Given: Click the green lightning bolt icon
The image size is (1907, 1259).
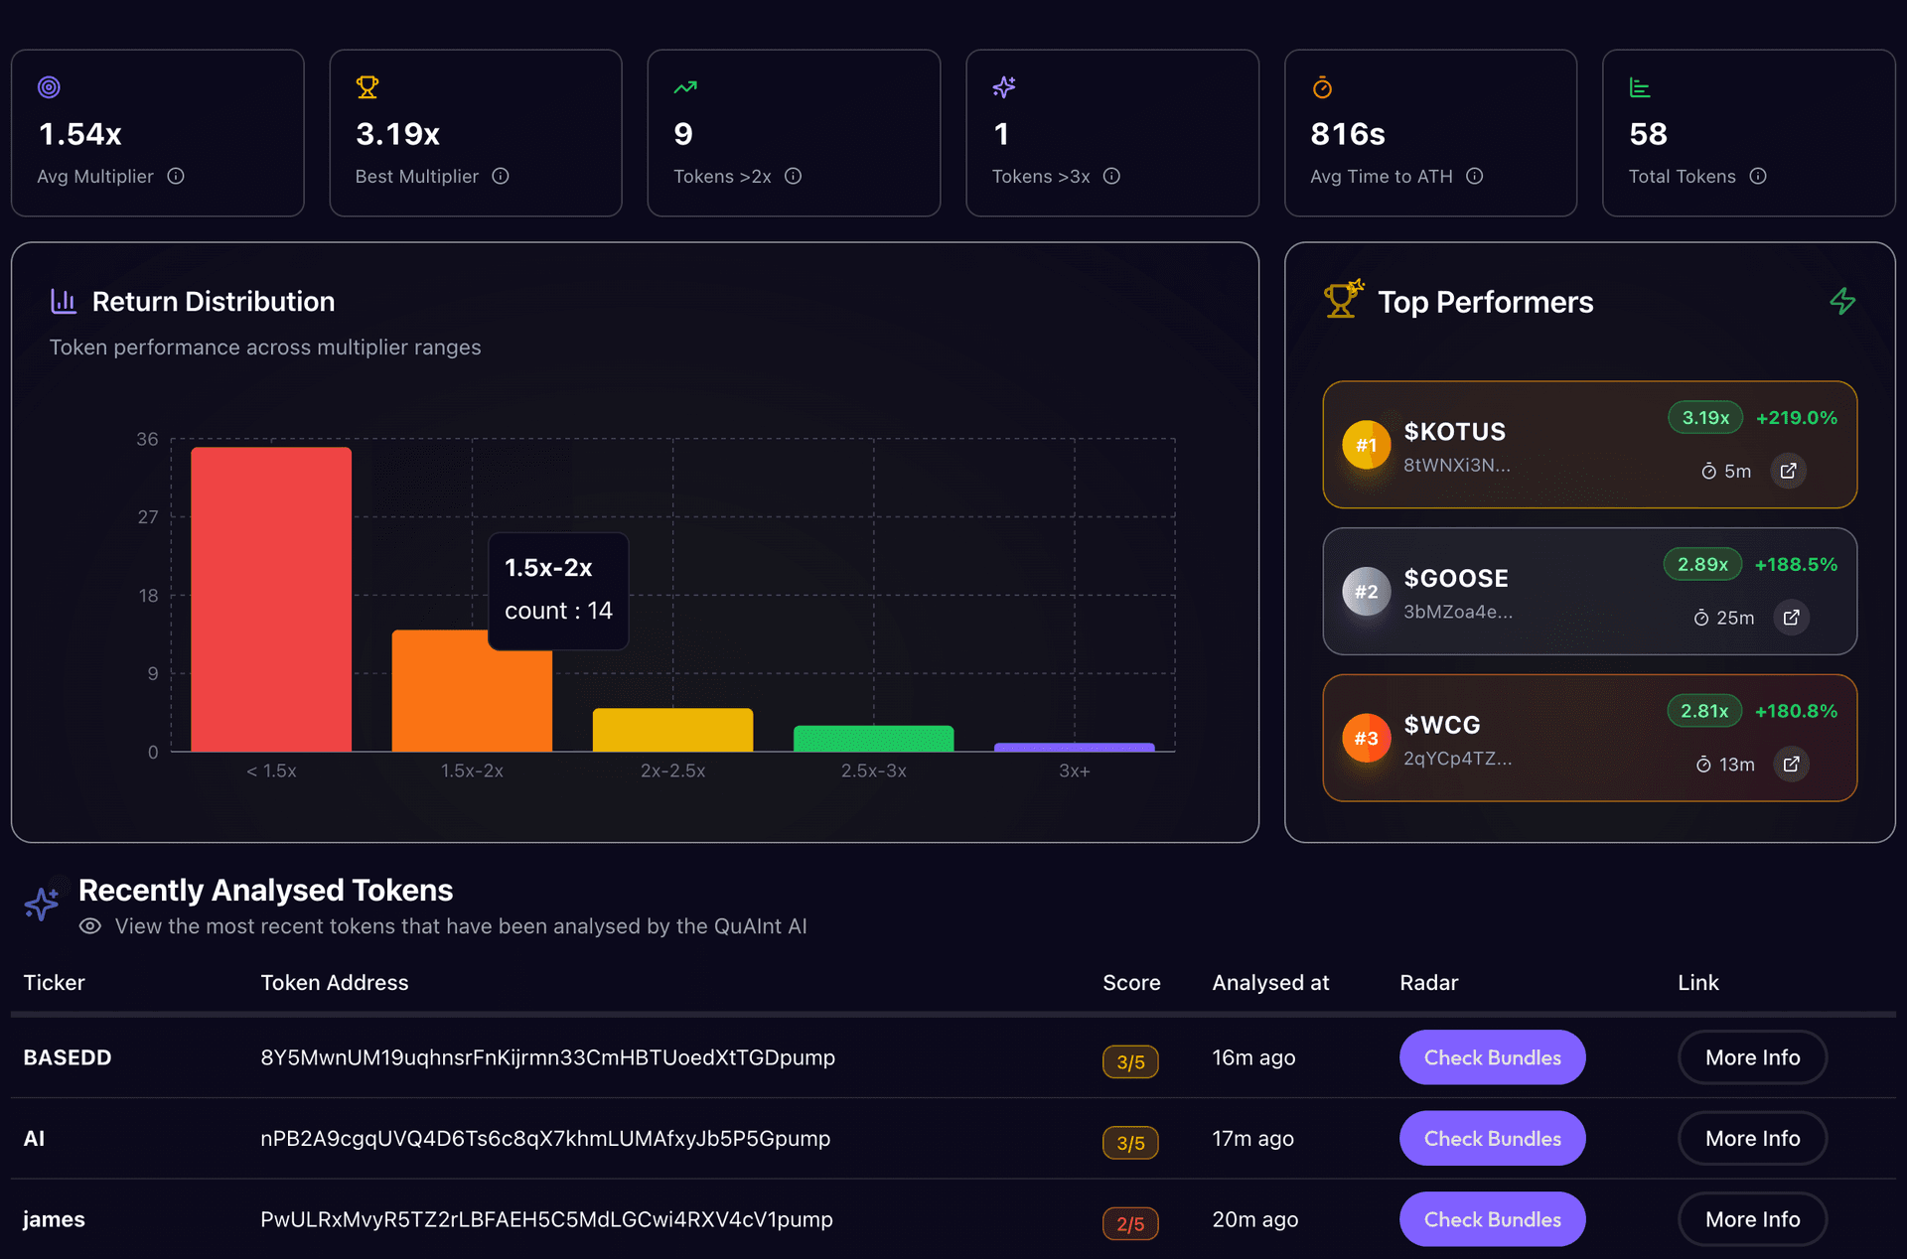Looking at the screenshot, I should click(1842, 302).
